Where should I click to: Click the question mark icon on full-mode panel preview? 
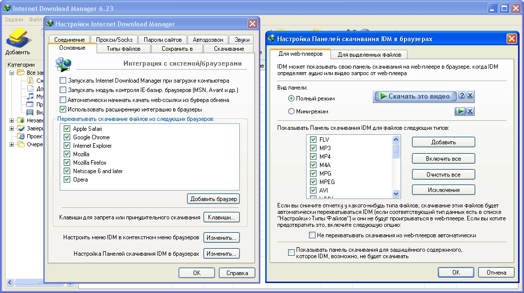462,96
